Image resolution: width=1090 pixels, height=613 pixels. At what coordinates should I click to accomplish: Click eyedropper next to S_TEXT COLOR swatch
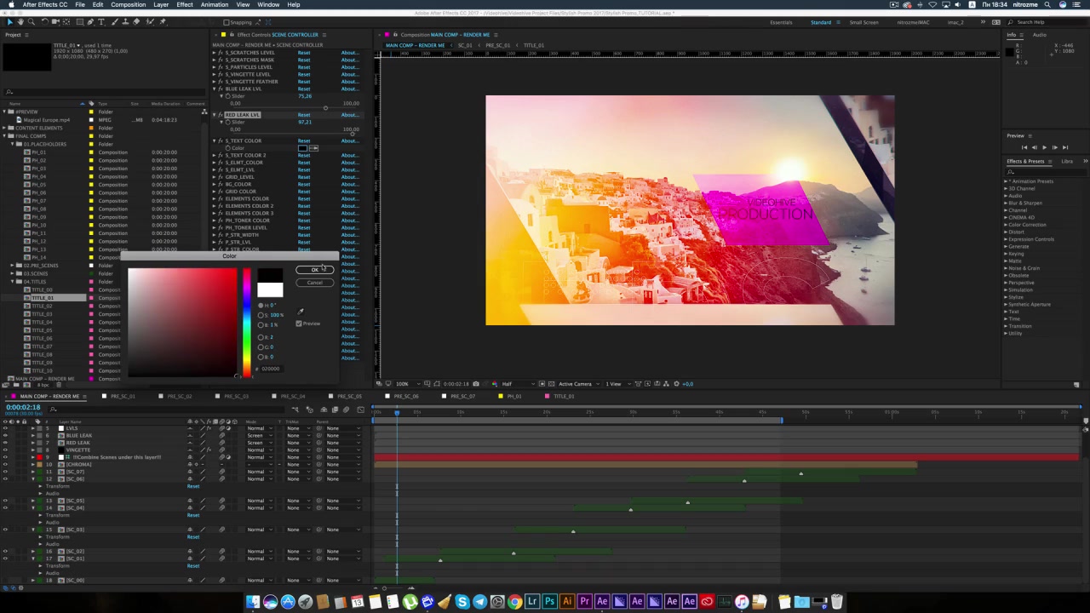click(313, 148)
